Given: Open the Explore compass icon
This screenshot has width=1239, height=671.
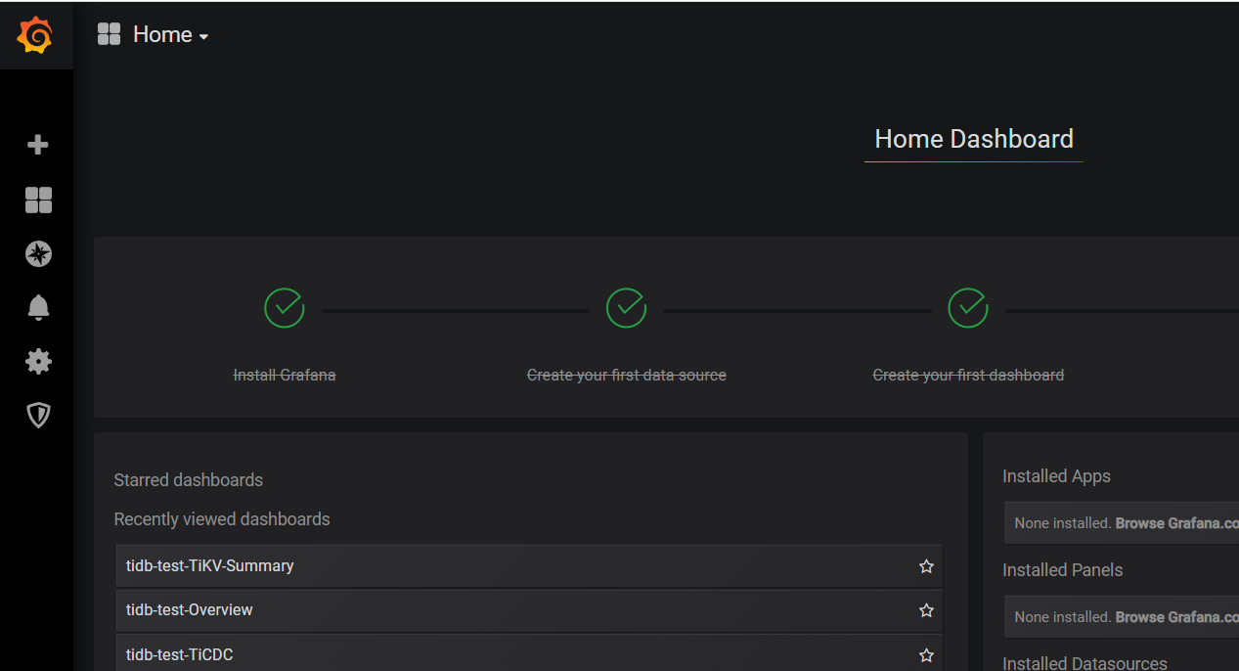Looking at the screenshot, I should click(x=38, y=254).
